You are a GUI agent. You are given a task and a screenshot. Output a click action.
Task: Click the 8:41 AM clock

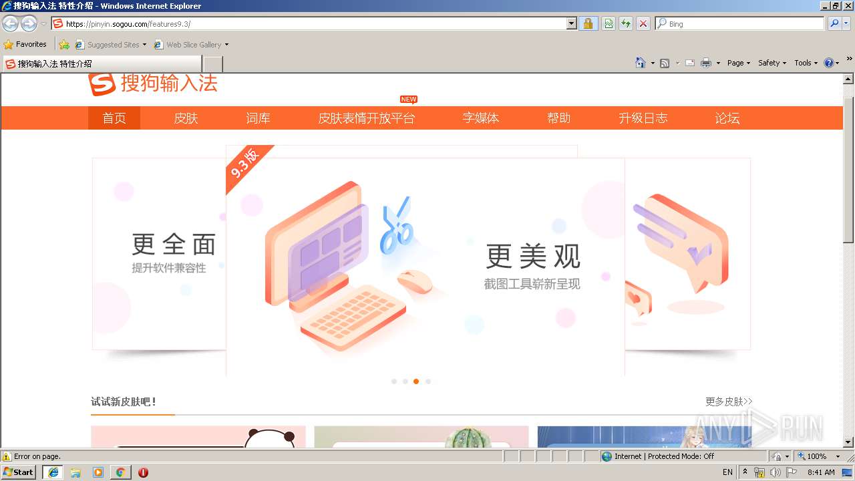(x=821, y=472)
